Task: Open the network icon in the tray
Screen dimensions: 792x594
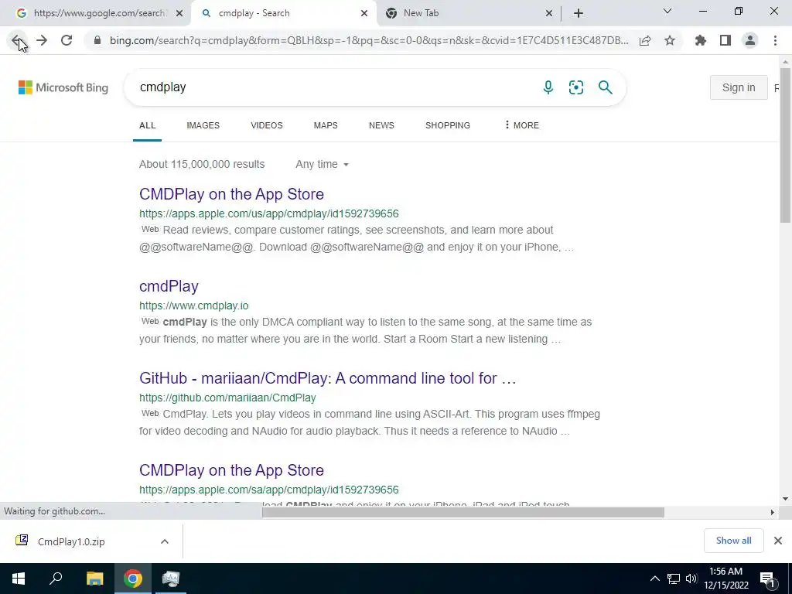Action: point(674,579)
